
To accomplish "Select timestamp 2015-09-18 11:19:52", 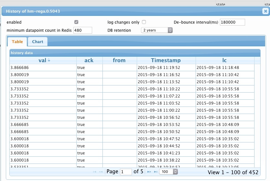I will coord(166,68).
